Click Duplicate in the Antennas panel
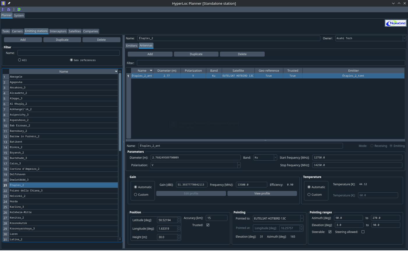408x253 pixels. pyautogui.click(x=196, y=54)
